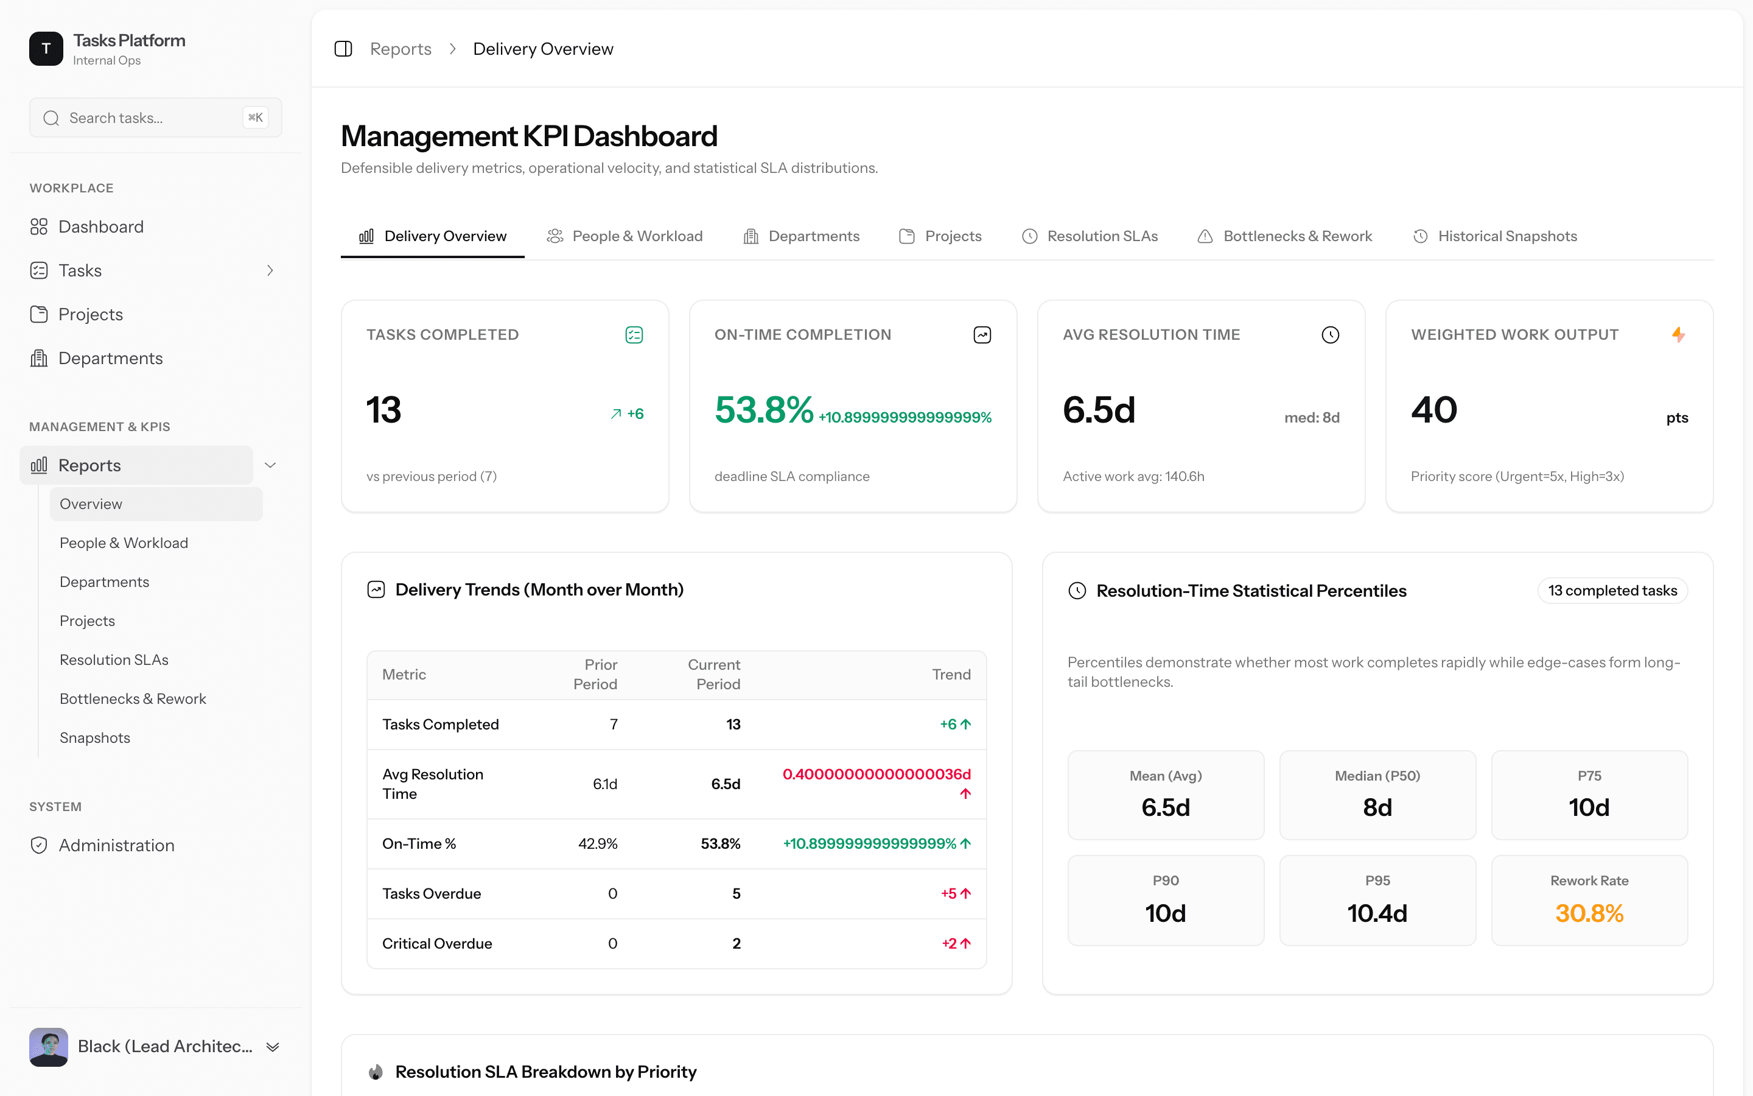Click the ⌘K shortcut badge
Screen dimensions: 1753x1096
click(x=256, y=118)
